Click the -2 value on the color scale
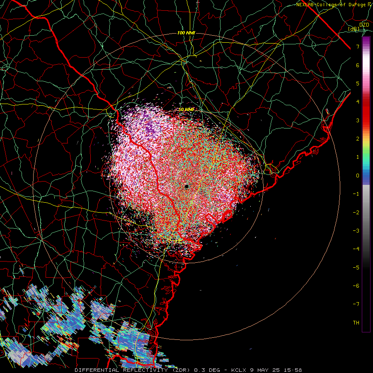Image resolution: width=373 pixels, height=373 pixels. click(x=356, y=213)
